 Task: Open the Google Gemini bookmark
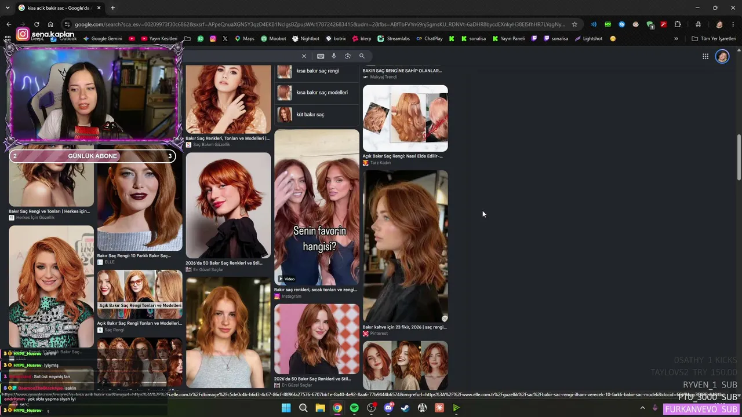tap(103, 39)
